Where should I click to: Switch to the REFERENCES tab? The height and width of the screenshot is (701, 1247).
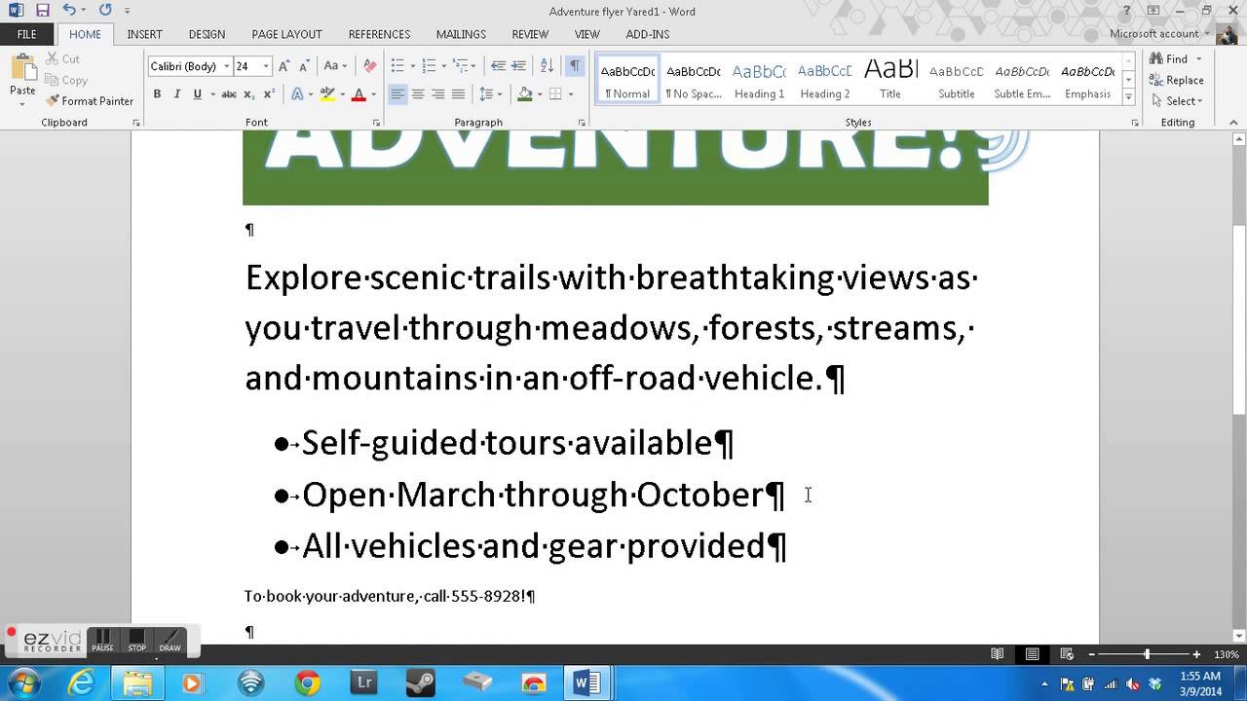(x=379, y=34)
